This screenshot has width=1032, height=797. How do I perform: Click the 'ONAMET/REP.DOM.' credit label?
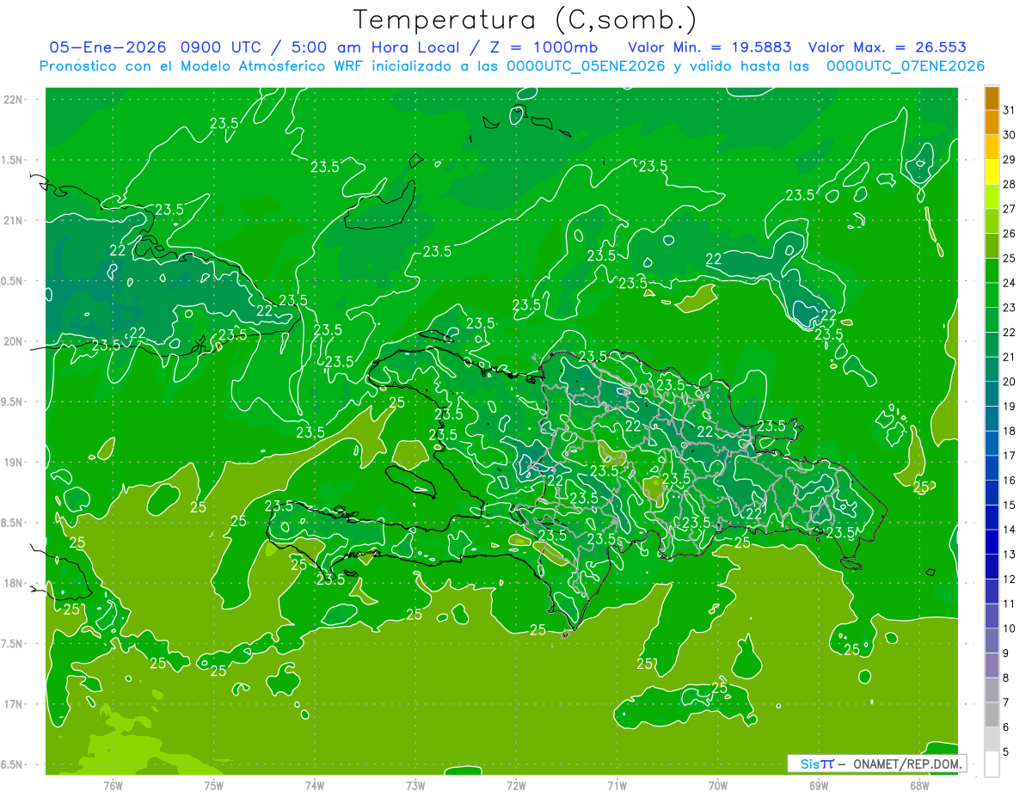click(907, 763)
